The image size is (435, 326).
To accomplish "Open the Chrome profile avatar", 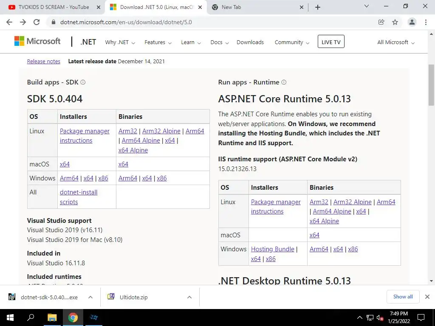I will click(x=412, y=22).
